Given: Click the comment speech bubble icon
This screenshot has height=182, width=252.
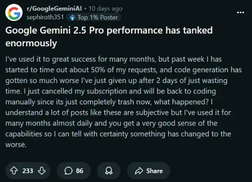Looking at the screenshot, I should (x=69, y=171).
